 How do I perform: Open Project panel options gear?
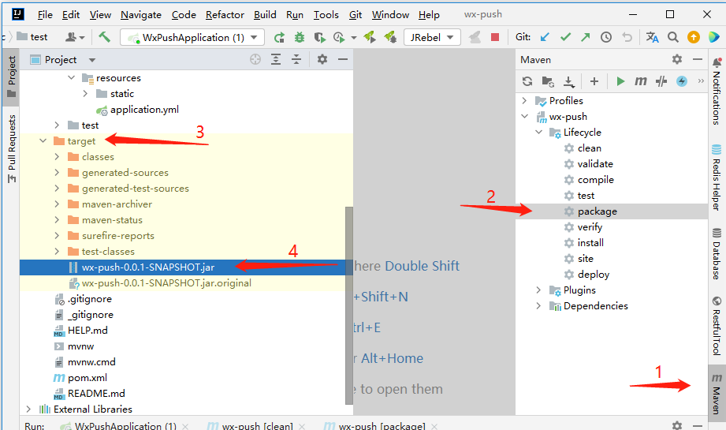pyautogui.click(x=322, y=59)
